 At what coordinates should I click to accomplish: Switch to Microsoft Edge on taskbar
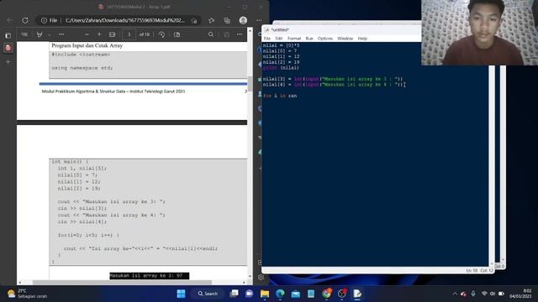tap(280, 294)
